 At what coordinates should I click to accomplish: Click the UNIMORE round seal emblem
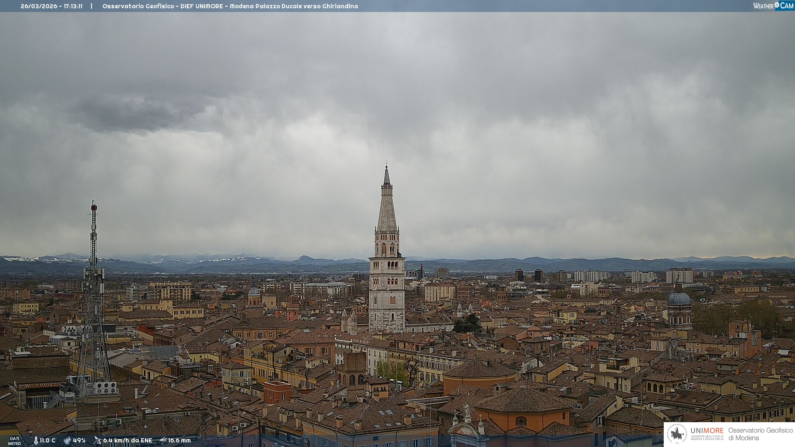tap(677, 434)
